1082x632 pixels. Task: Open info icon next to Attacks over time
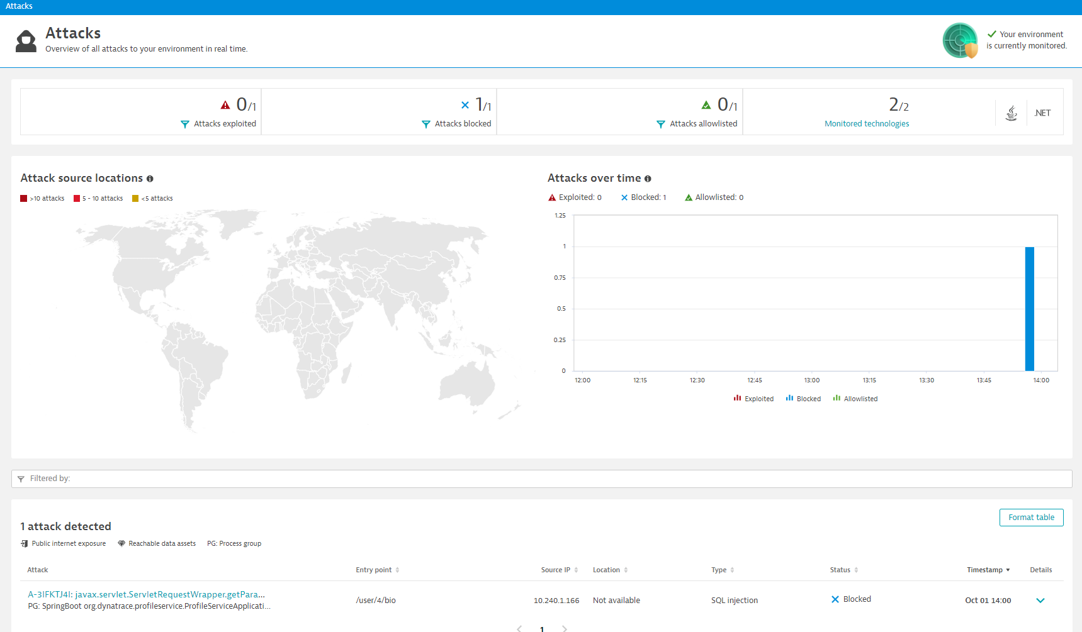(x=648, y=179)
